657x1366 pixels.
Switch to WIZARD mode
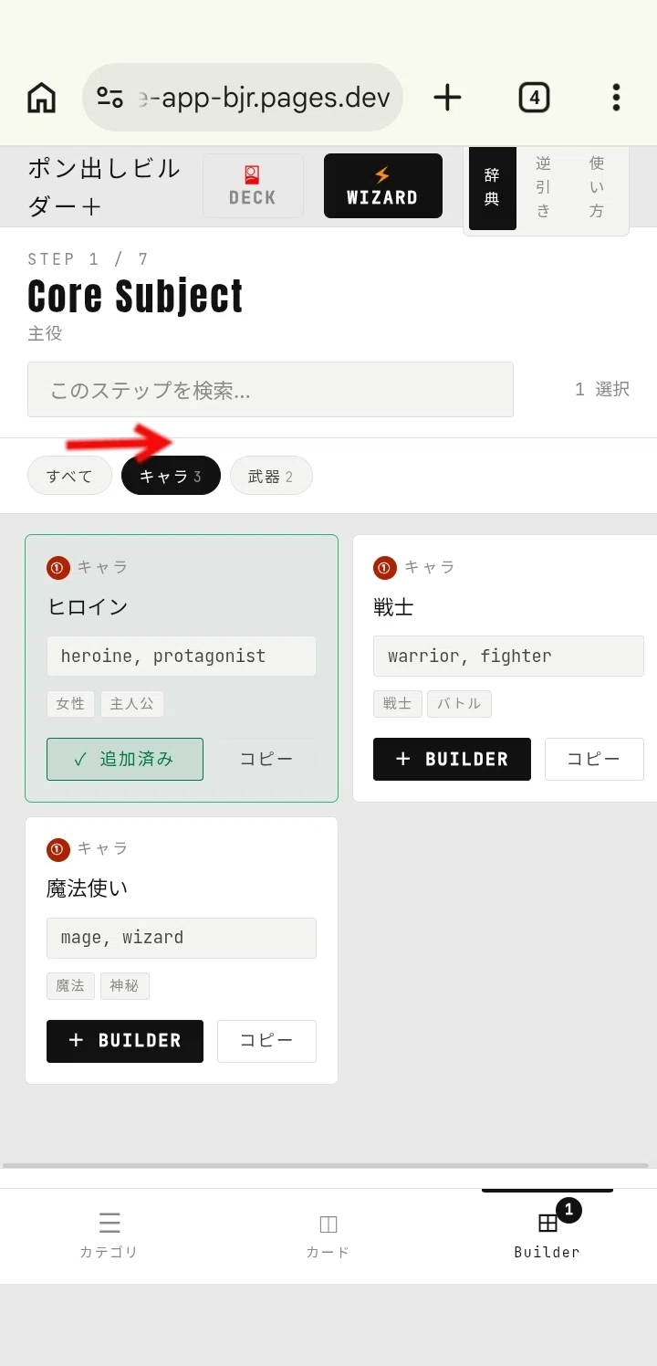pyautogui.click(x=382, y=185)
